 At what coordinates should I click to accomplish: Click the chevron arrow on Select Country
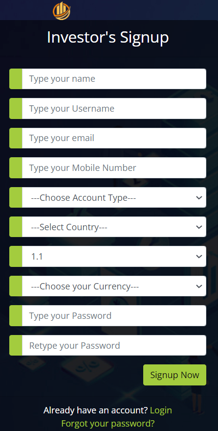point(199,227)
